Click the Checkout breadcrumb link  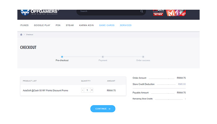(x=29, y=35)
